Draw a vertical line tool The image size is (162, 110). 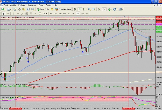[13, 13]
